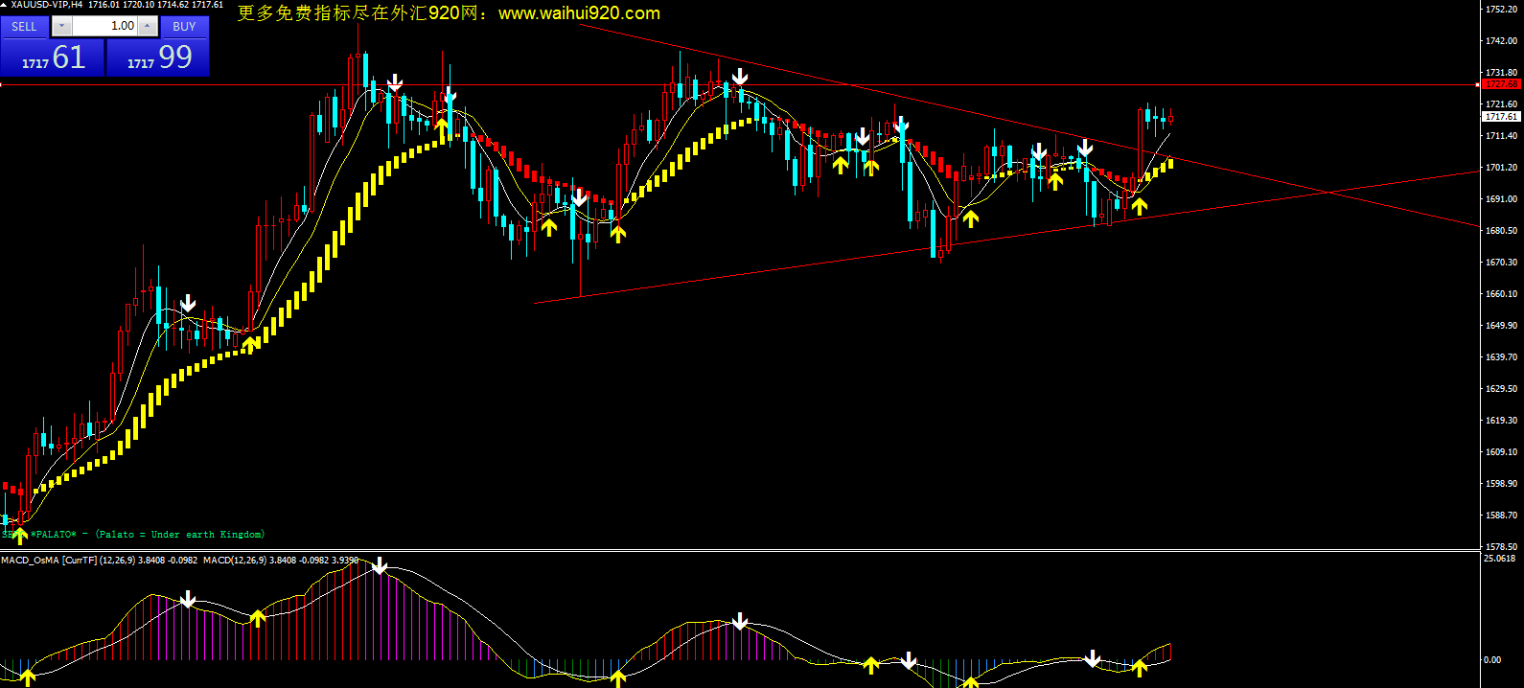1524x688 pixels.
Task: Grab the horizontal line's square handle near the price axis
Action: coord(1479,85)
